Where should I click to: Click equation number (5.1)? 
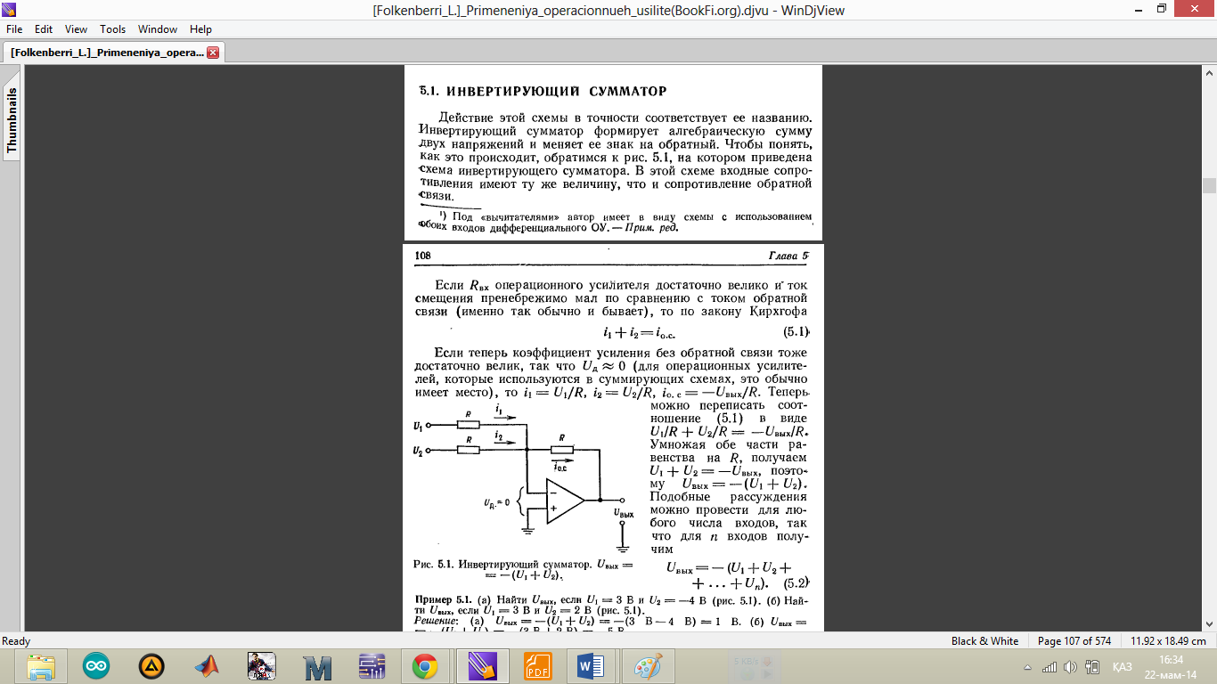click(x=796, y=333)
